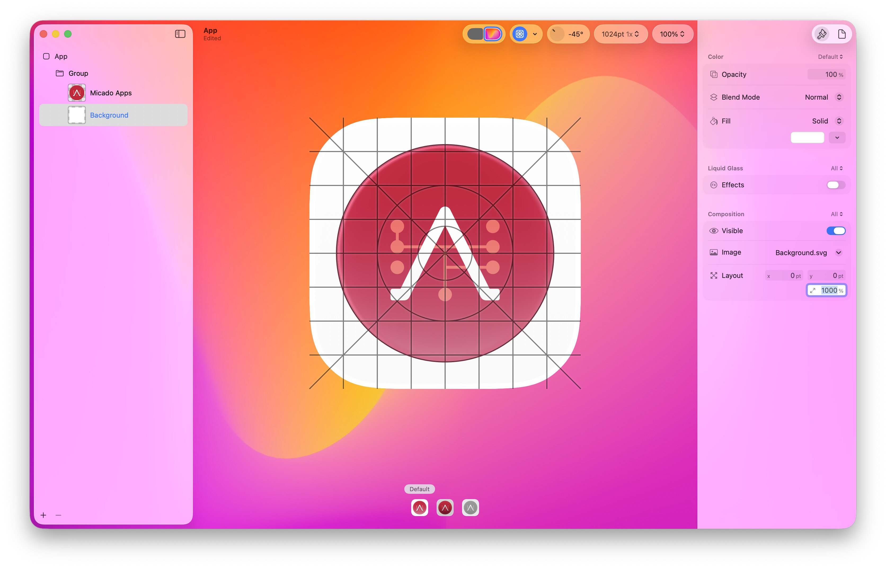
Task: Click the white fill color swatch
Action: click(807, 137)
